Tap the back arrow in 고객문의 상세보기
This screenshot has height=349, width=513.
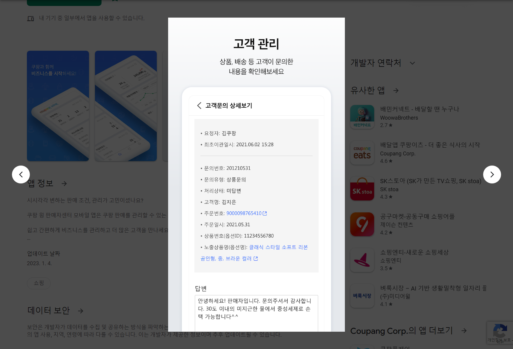pyautogui.click(x=199, y=106)
